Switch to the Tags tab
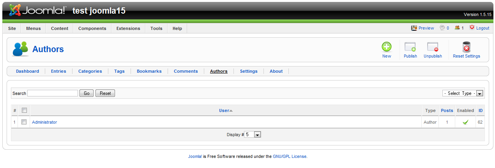Viewport: 495px width, 168px height. (x=119, y=71)
